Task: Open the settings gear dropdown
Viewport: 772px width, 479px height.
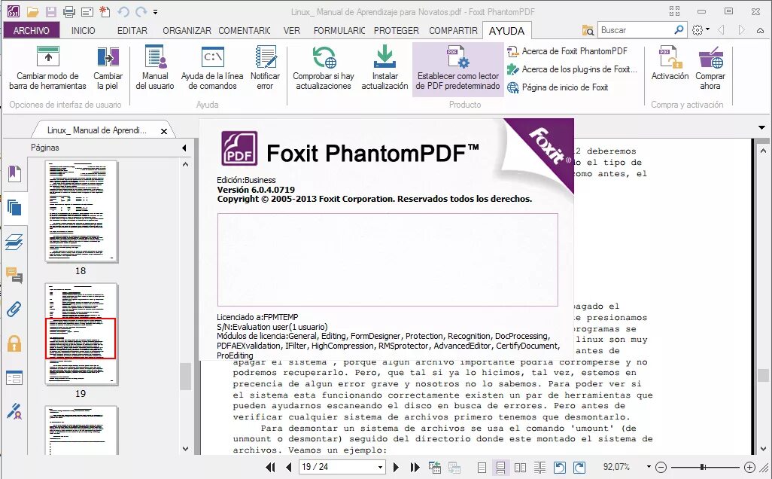Action: coord(701,30)
